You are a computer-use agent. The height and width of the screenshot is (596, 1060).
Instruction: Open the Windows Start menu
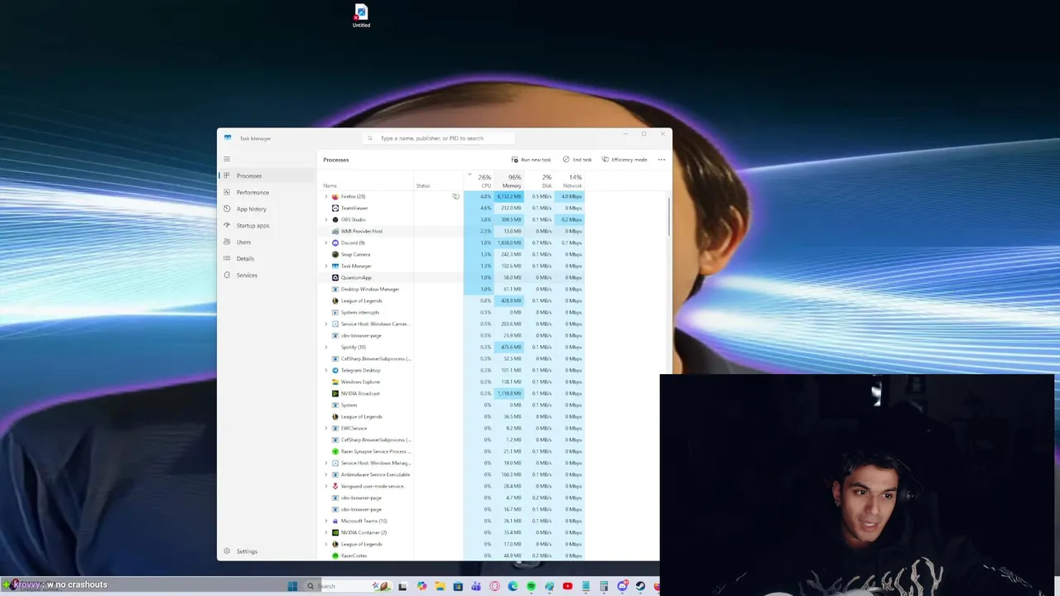(292, 586)
